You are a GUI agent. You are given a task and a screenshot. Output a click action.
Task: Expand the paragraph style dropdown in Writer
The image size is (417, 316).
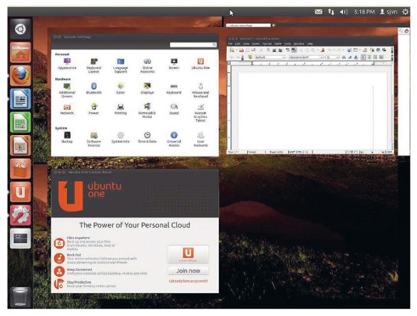pyautogui.click(x=284, y=57)
